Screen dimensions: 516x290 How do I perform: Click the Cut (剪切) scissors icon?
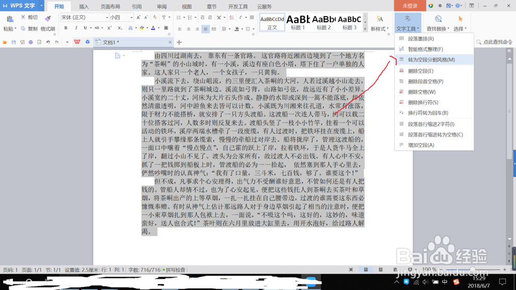[x=23, y=17]
